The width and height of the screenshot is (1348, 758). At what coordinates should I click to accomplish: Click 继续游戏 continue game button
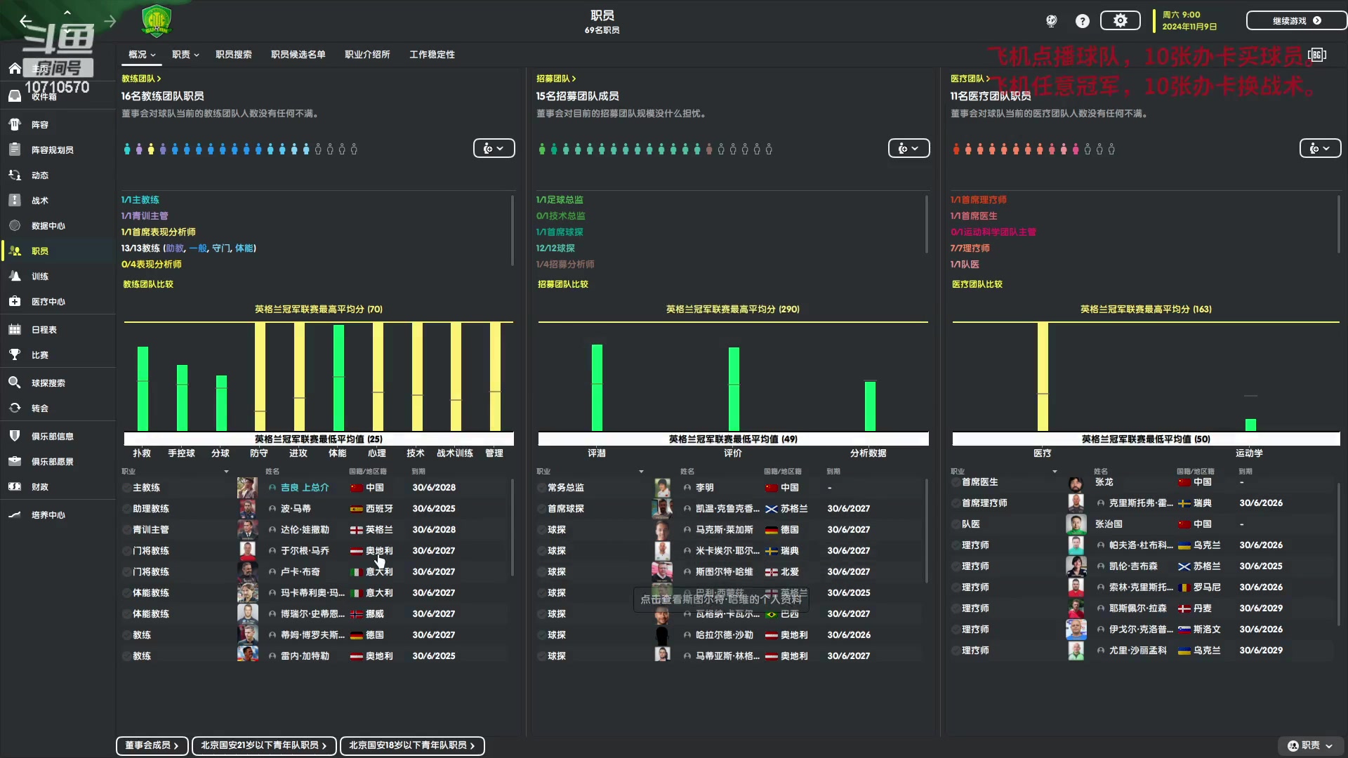click(x=1296, y=20)
